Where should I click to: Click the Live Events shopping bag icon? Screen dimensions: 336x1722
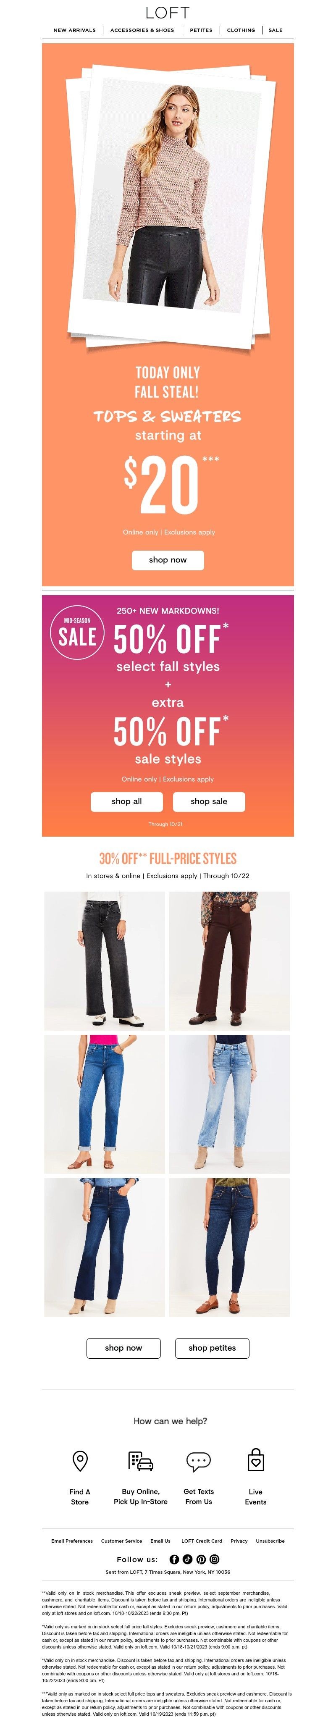255,1460
